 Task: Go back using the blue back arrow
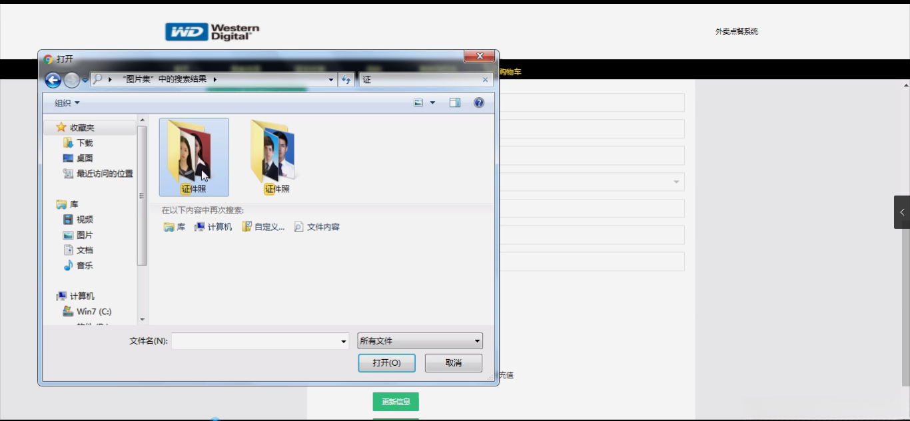click(53, 80)
